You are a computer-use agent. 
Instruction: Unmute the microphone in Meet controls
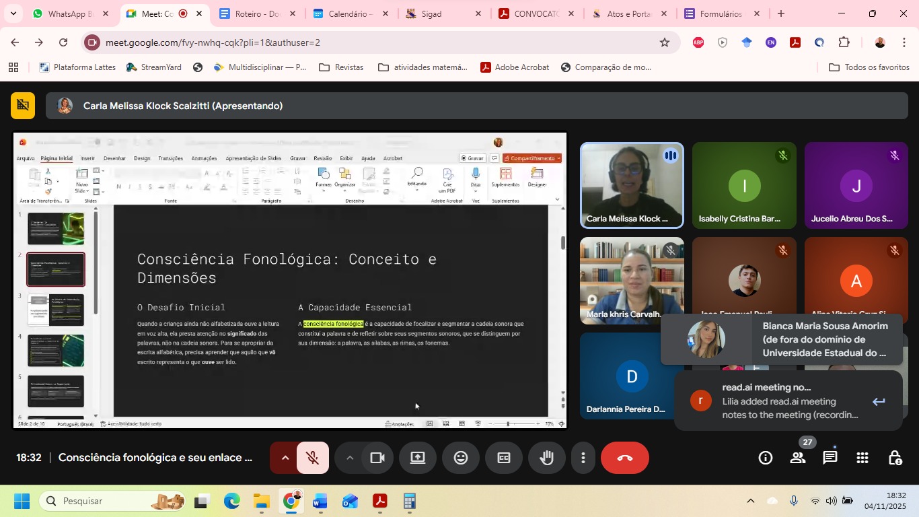pos(312,458)
